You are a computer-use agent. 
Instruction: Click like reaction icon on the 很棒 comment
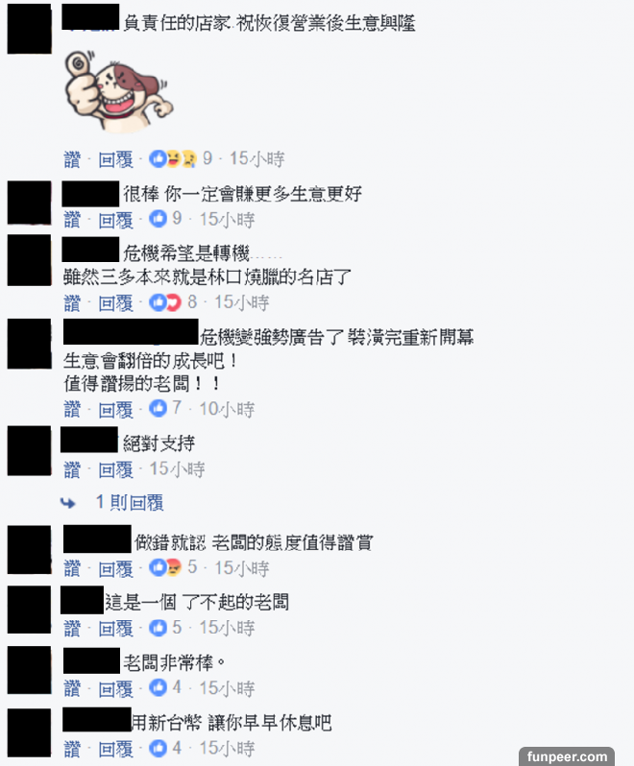158,218
